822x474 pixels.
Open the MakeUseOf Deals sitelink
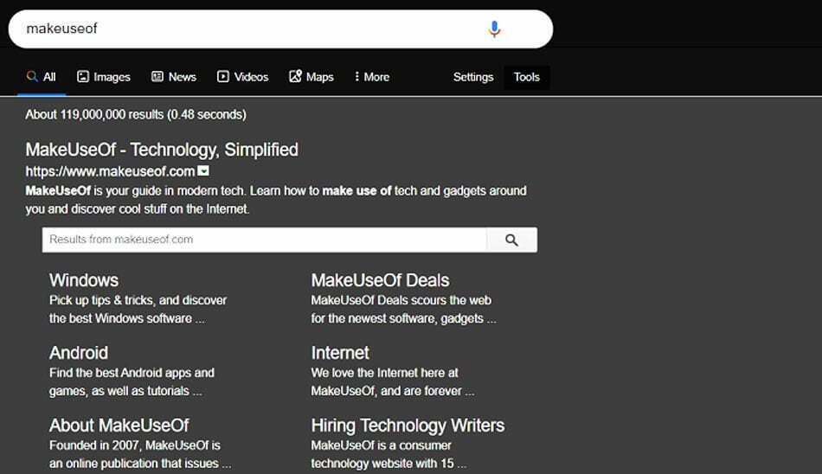coord(380,280)
